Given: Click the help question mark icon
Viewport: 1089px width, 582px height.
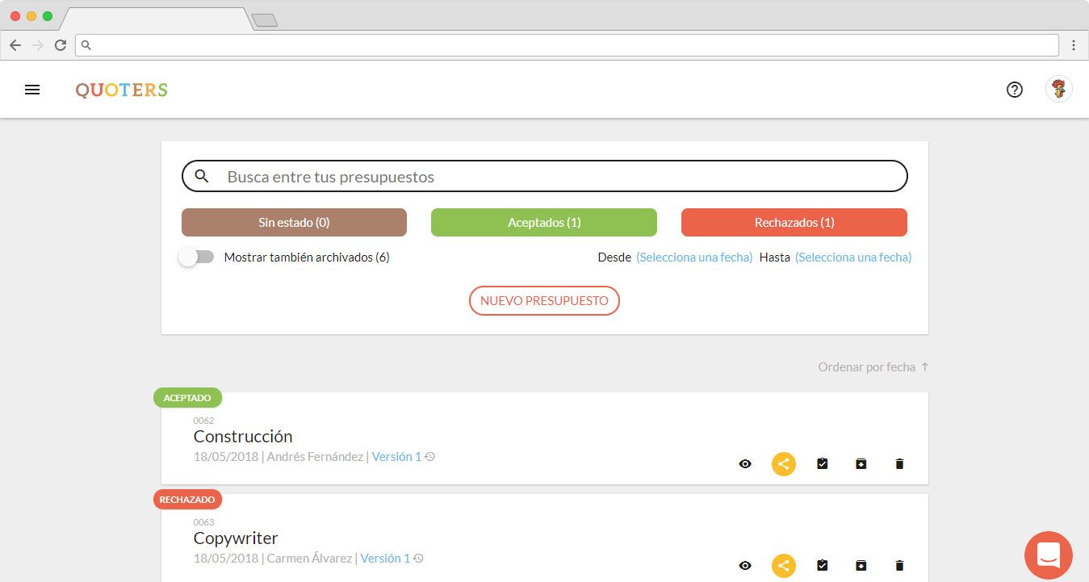Looking at the screenshot, I should point(1015,90).
